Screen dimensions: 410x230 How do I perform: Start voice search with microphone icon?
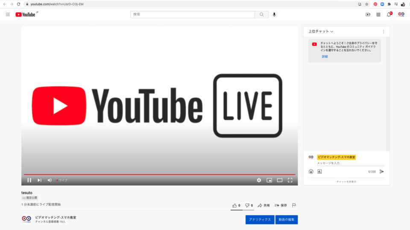274,14
